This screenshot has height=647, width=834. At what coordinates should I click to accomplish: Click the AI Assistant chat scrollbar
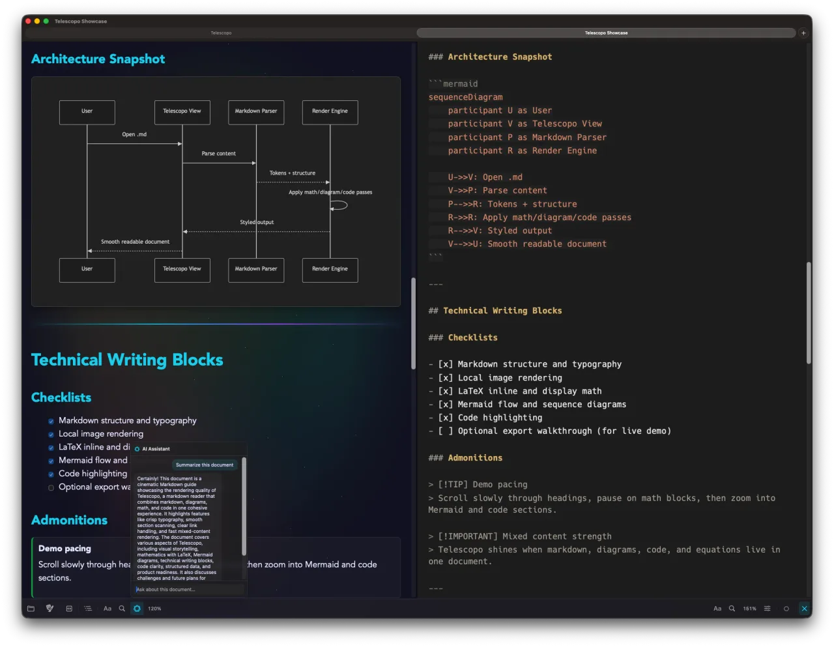click(244, 506)
